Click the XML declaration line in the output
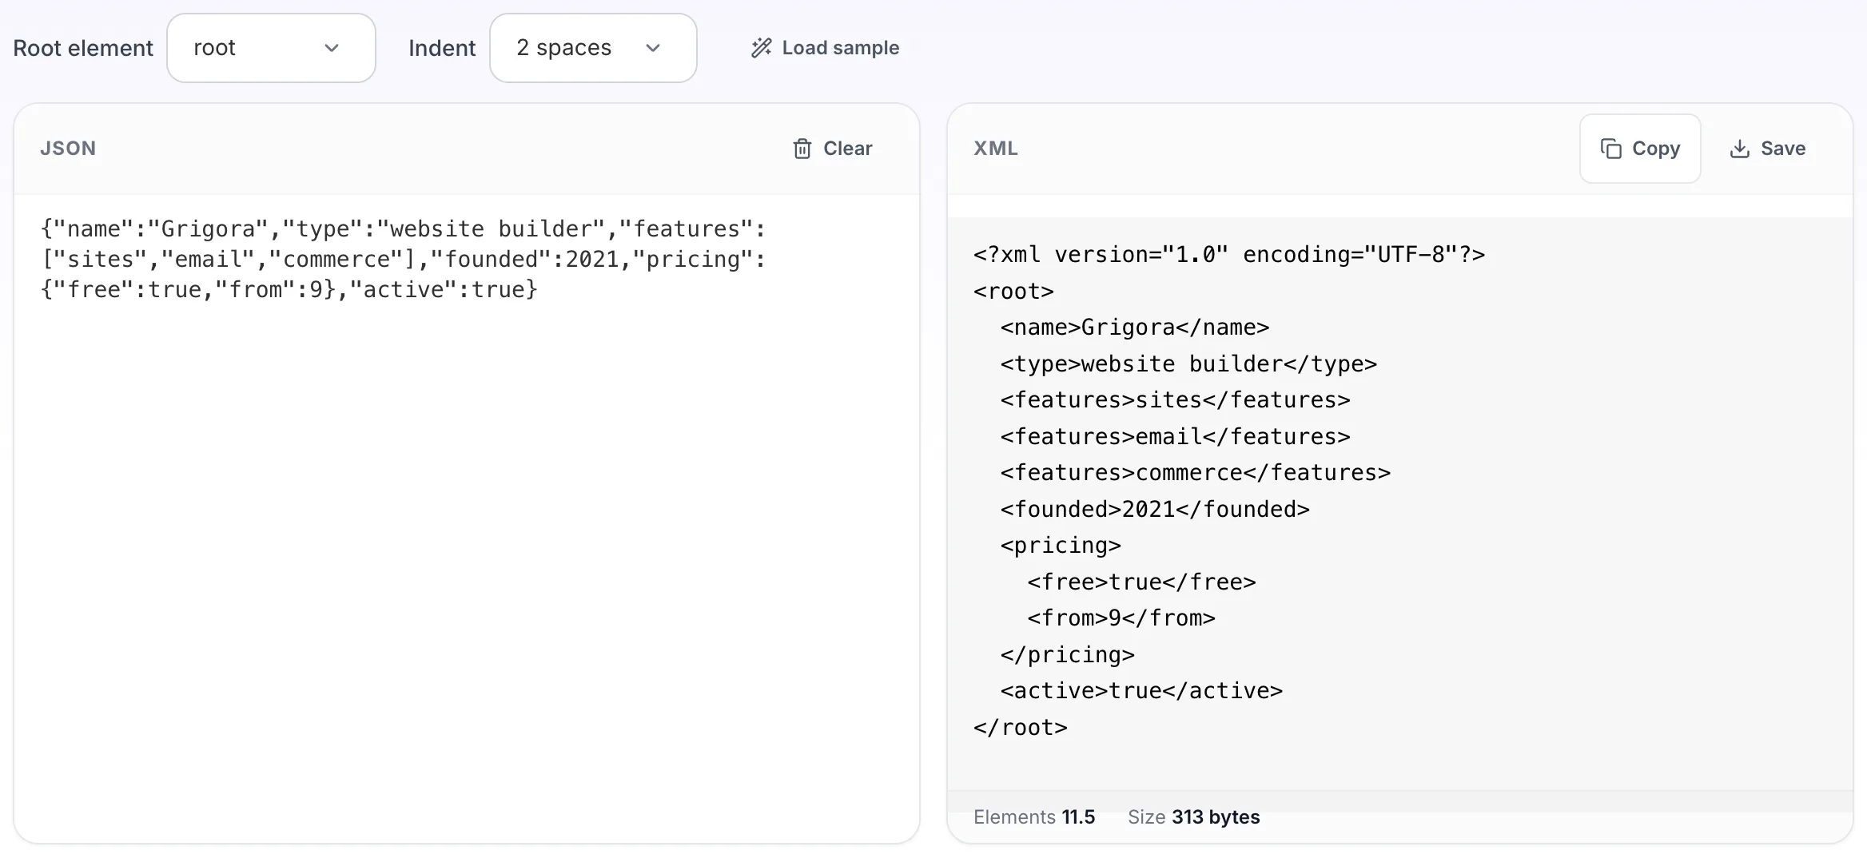This screenshot has width=1867, height=858. click(x=1229, y=255)
